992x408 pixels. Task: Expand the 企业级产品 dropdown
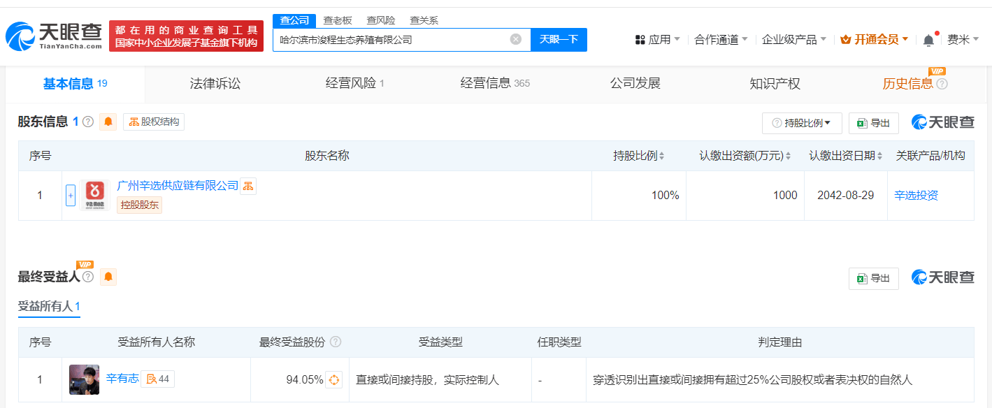(793, 40)
